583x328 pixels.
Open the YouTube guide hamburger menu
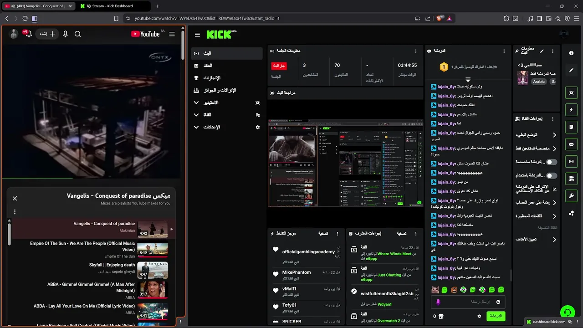tap(172, 34)
